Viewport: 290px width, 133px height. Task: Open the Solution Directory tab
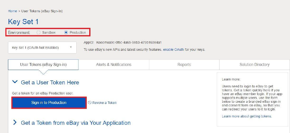(254, 65)
